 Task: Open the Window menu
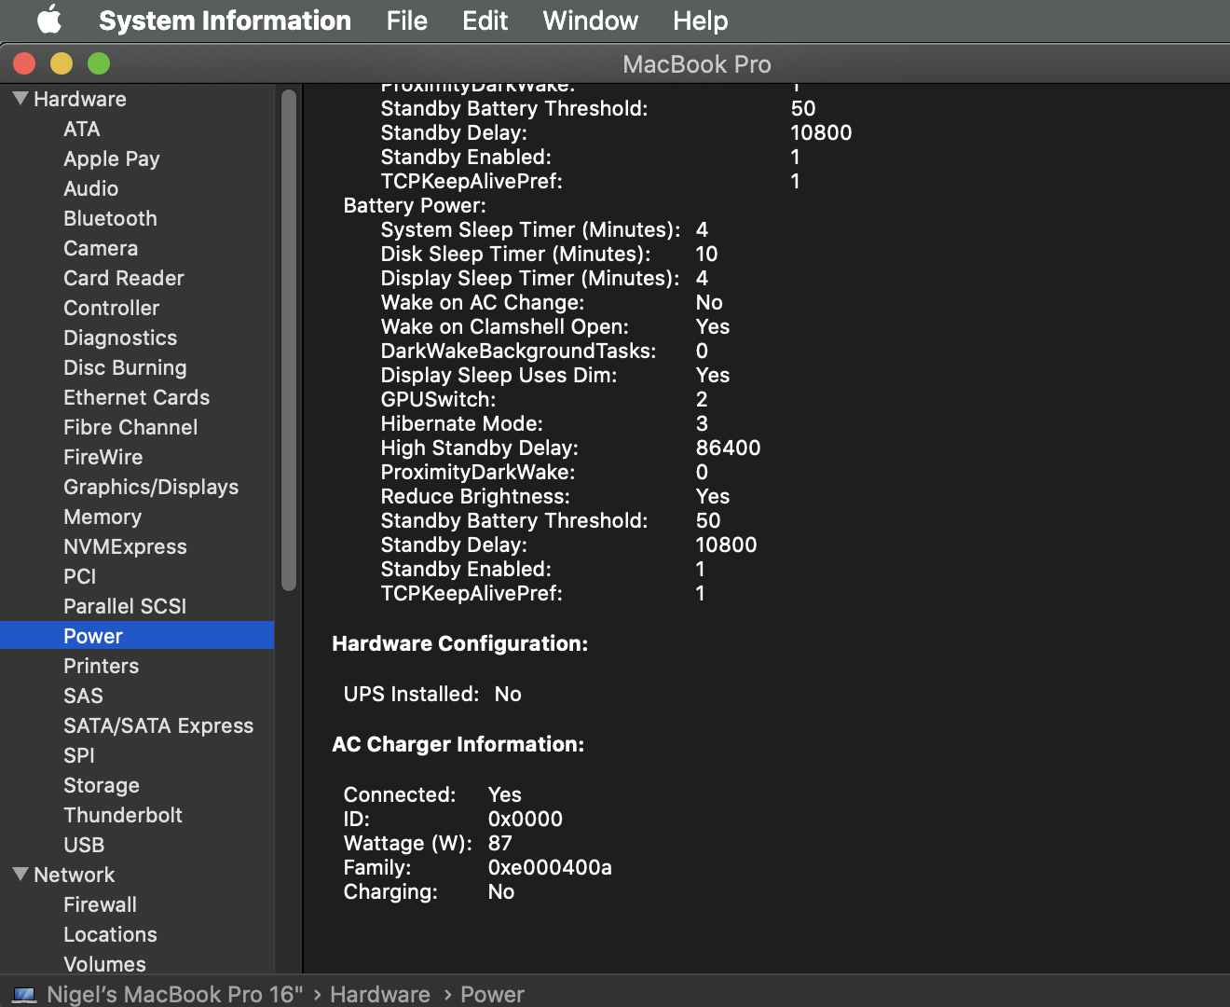(x=591, y=21)
